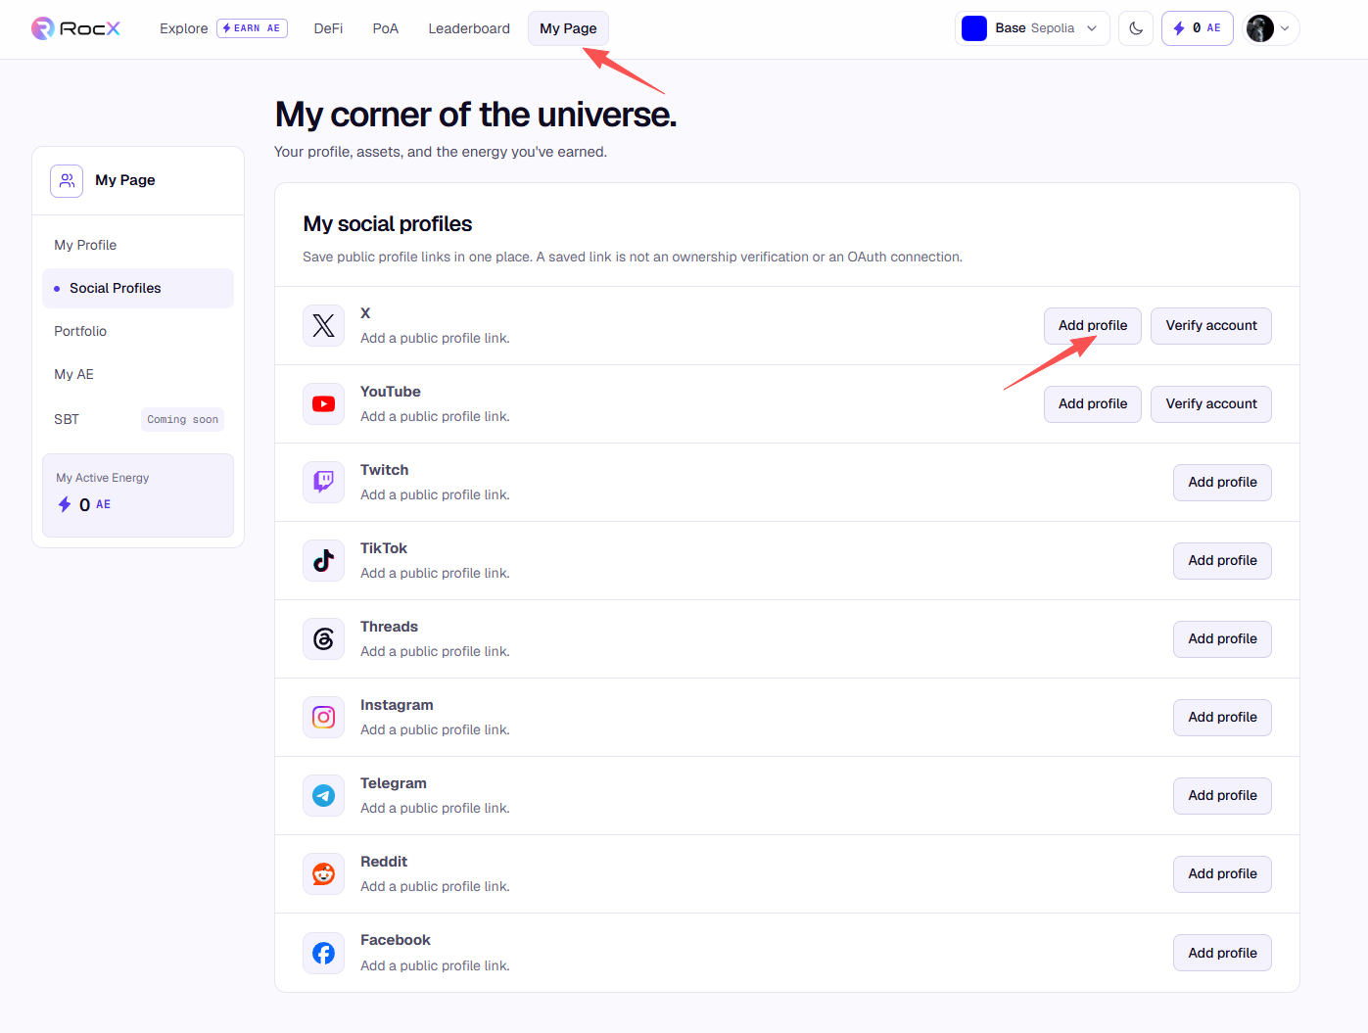Click the X platform icon

click(x=323, y=325)
